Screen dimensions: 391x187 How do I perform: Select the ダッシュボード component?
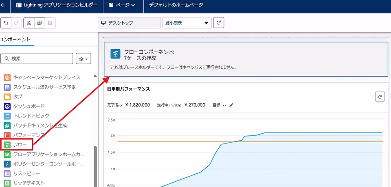coord(24,106)
